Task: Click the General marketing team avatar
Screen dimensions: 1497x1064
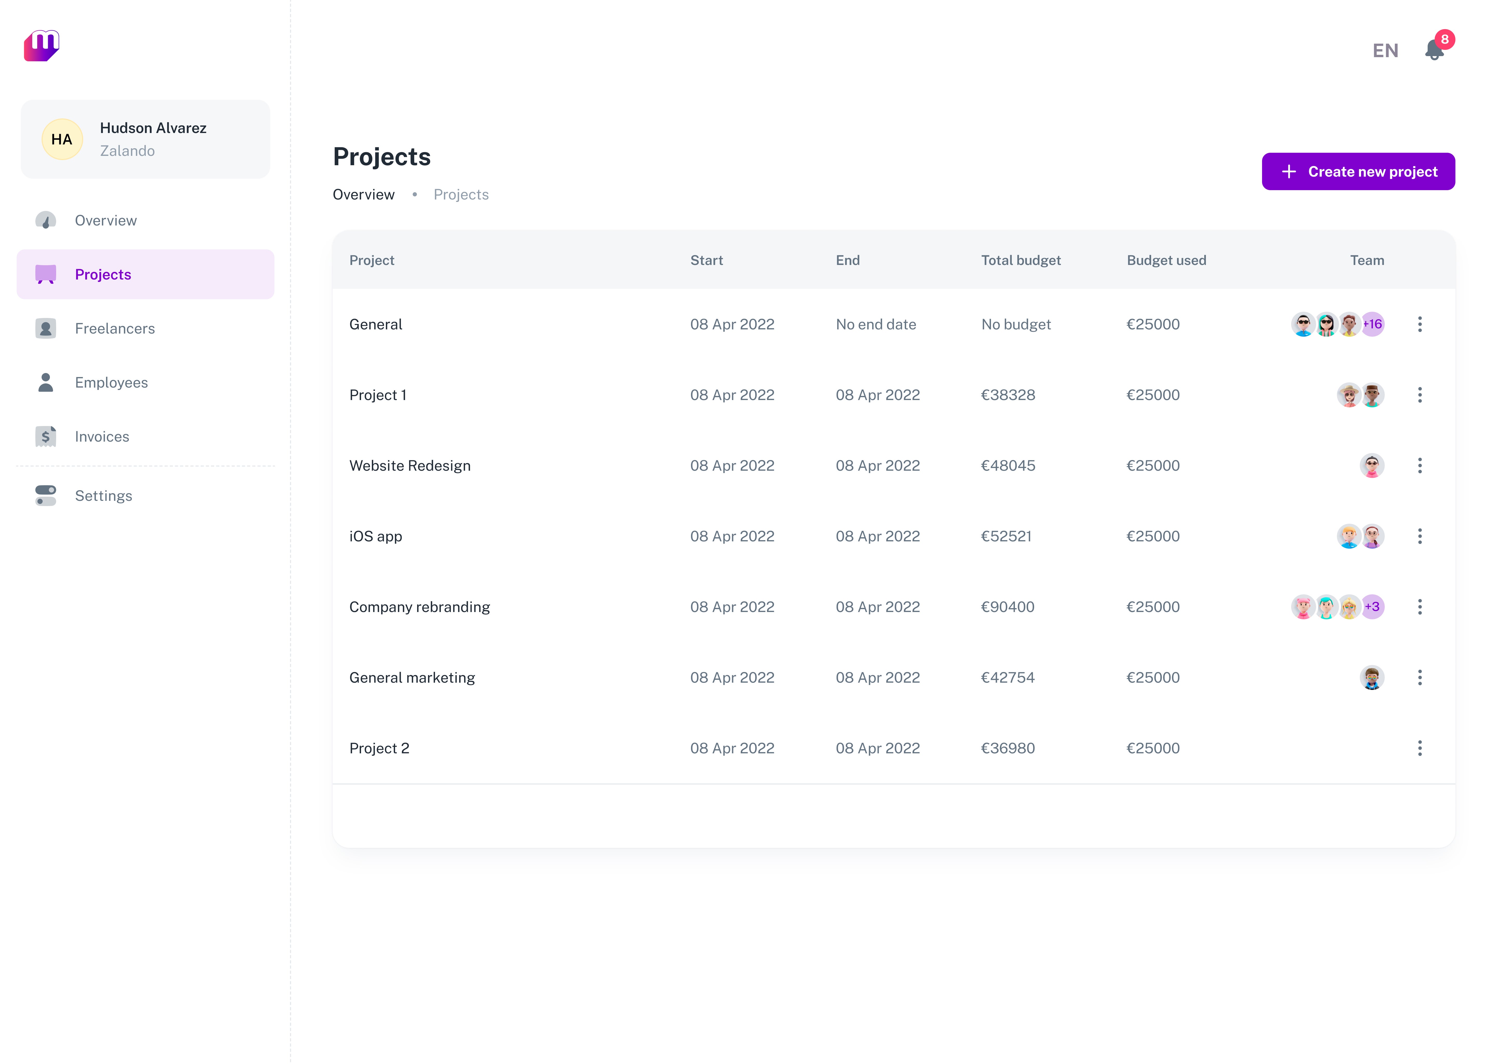Action: click(x=1372, y=677)
